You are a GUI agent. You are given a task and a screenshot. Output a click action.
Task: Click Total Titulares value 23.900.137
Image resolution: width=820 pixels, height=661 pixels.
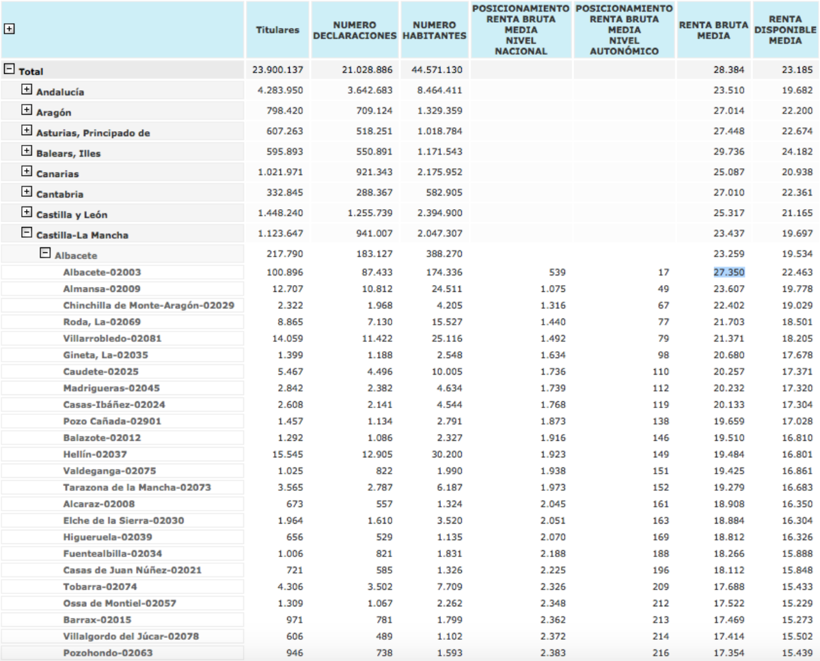pyautogui.click(x=277, y=70)
